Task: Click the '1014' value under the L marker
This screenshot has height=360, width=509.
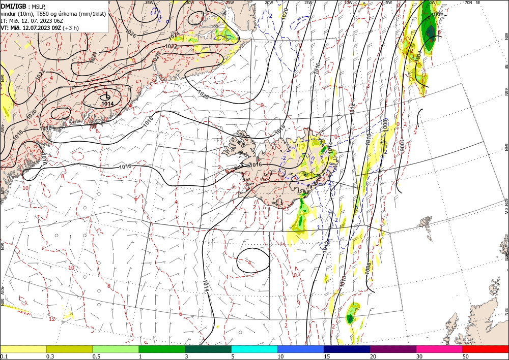Action: coord(107,104)
